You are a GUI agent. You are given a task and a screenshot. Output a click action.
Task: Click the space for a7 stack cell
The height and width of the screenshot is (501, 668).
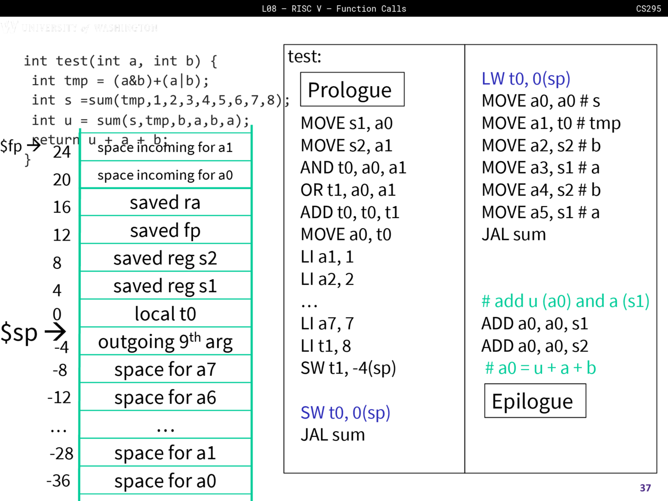tap(165, 369)
